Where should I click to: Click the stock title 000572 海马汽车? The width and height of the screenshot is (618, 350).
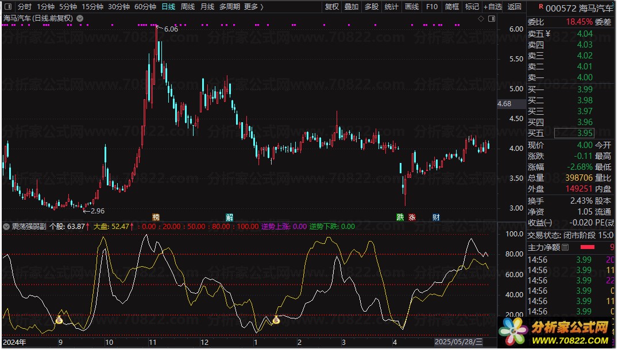click(580, 8)
